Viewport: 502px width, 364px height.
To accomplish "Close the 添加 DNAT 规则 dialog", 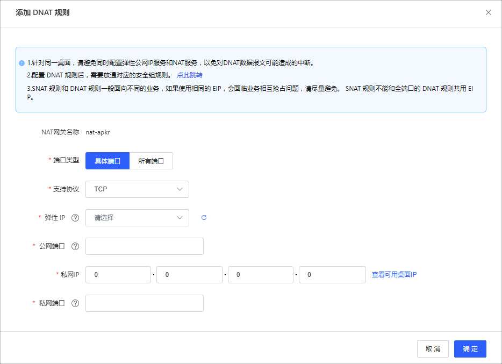I will (488, 12).
